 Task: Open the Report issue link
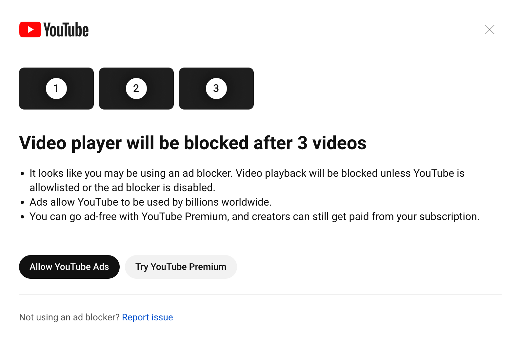coord(148,317)
